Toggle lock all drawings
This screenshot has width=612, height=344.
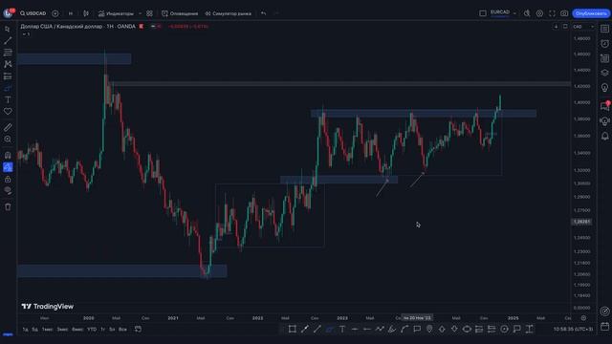pyautogui.click(x=8, y=180)
